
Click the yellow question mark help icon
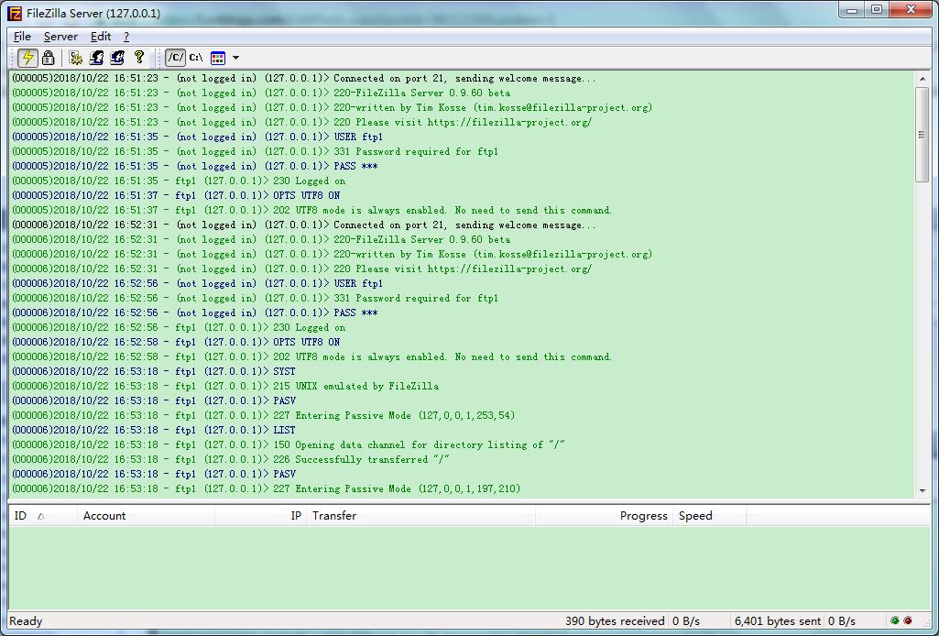[139, 57]
